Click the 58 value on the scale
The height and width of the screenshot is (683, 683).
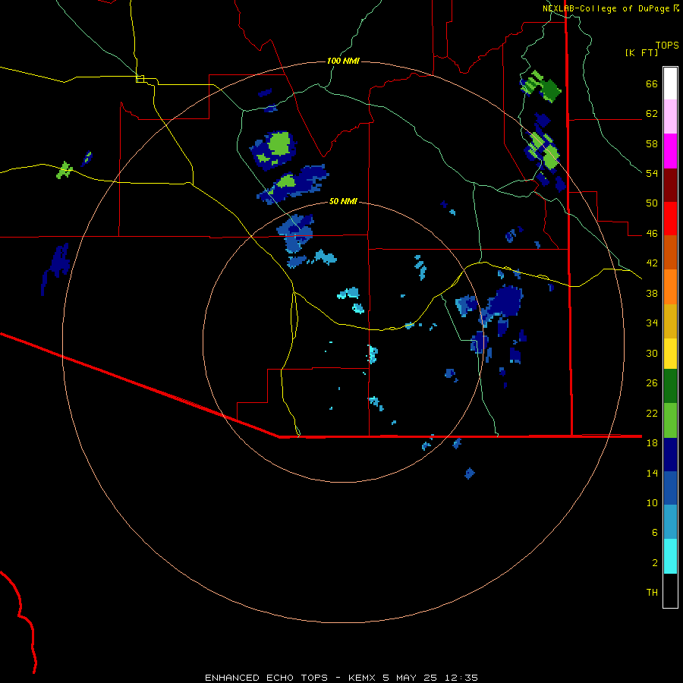652,143
